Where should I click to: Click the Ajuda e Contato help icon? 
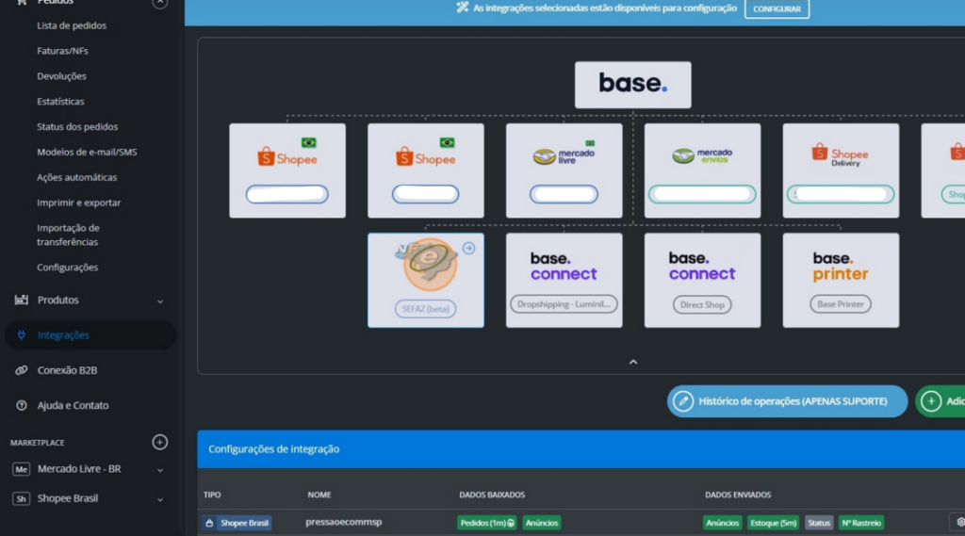(22, 405)
